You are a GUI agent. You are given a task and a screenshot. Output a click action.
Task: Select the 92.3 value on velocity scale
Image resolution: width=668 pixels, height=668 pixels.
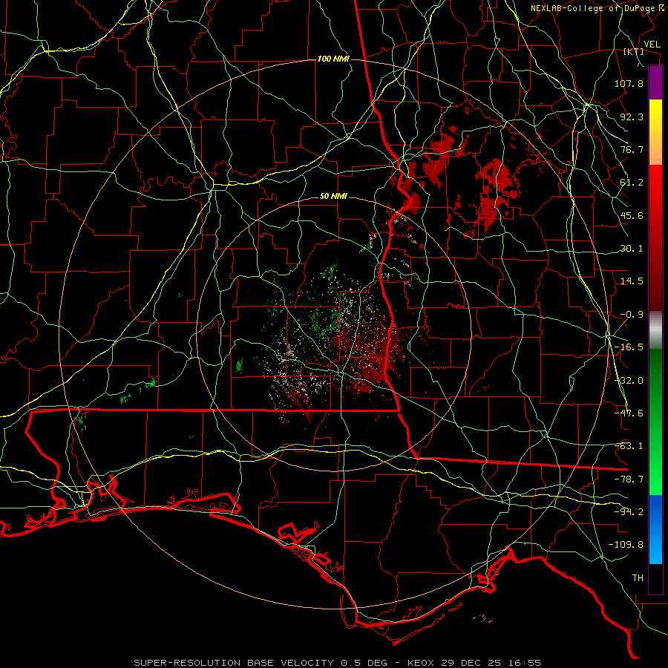pos(632,117)
